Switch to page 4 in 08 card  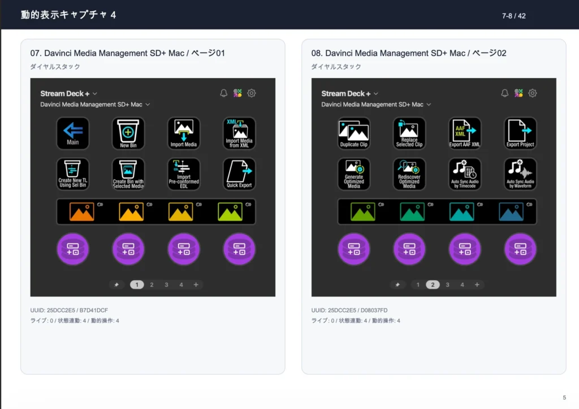coord(462,285)
